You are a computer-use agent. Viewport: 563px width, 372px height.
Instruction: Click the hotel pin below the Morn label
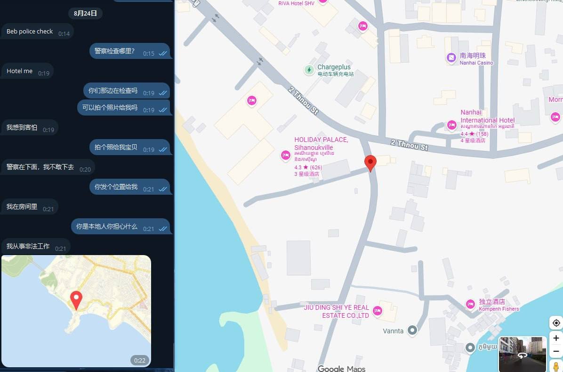pyautogui.click(x=555, y=117)
